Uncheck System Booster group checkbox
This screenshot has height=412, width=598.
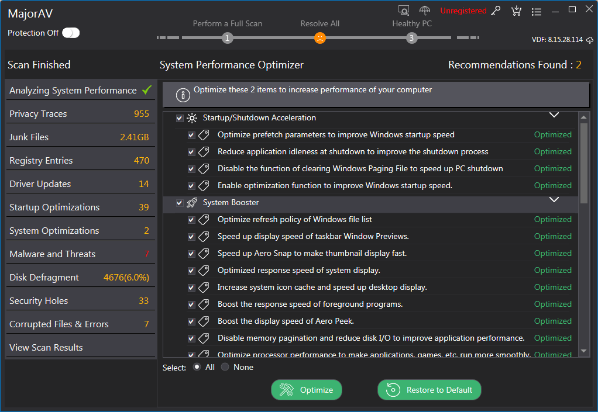pos(180,203)
